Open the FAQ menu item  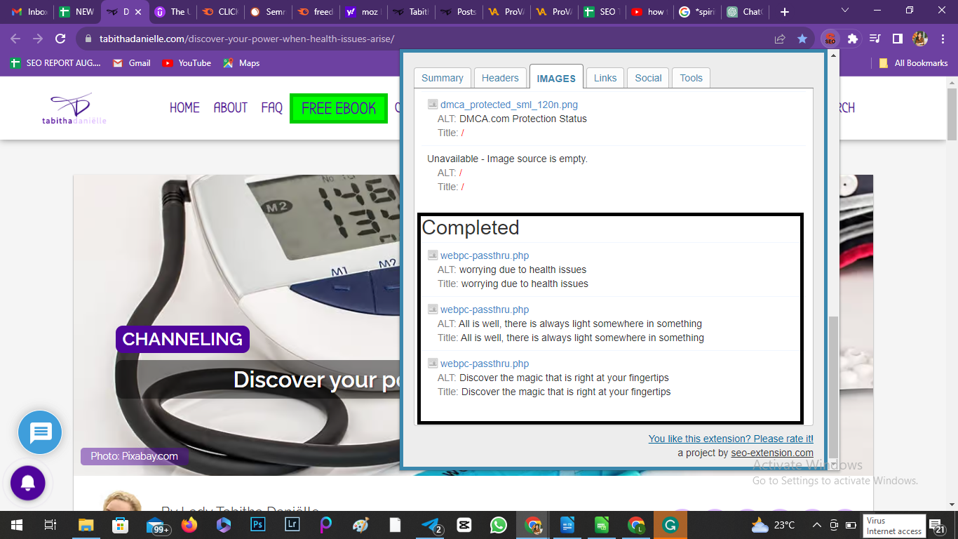pyautogui.click(x=271, y=107)
